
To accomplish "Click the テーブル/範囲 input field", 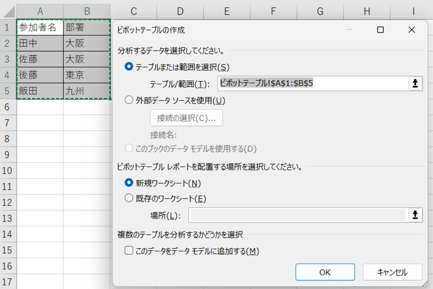I will point(312,83).
